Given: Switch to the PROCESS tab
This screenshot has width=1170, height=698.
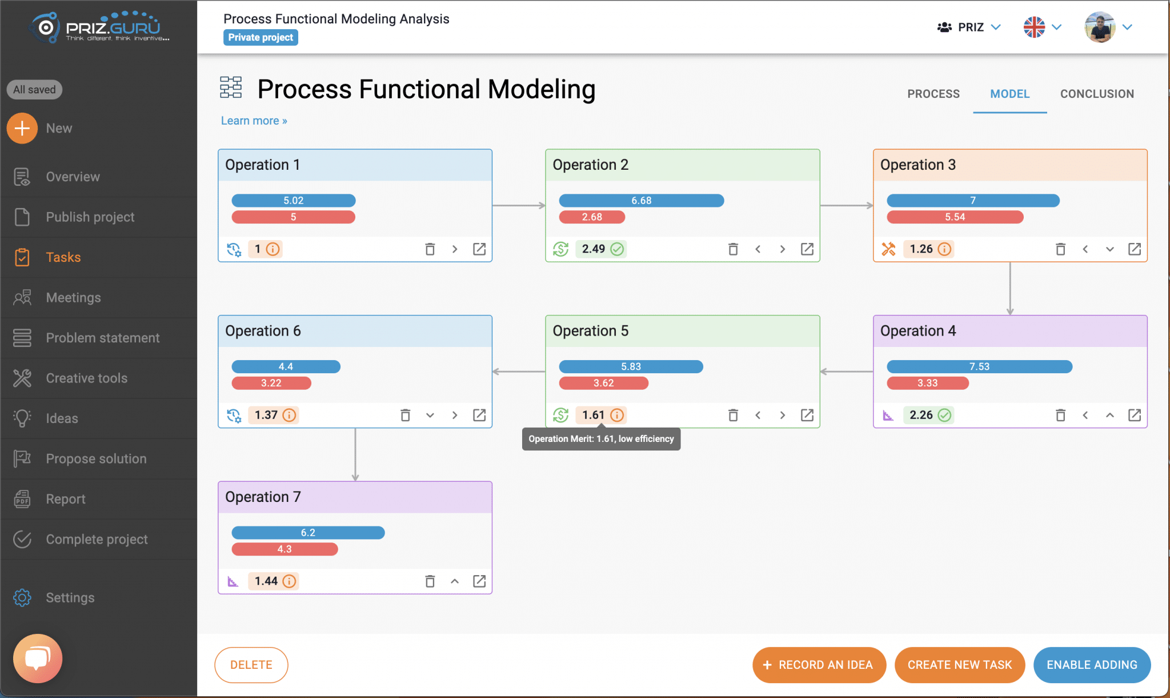Looking at the screenshot, I should [x=933, y=93].
